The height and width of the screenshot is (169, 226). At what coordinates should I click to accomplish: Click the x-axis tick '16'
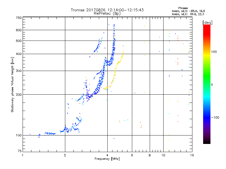coord(192,155)
